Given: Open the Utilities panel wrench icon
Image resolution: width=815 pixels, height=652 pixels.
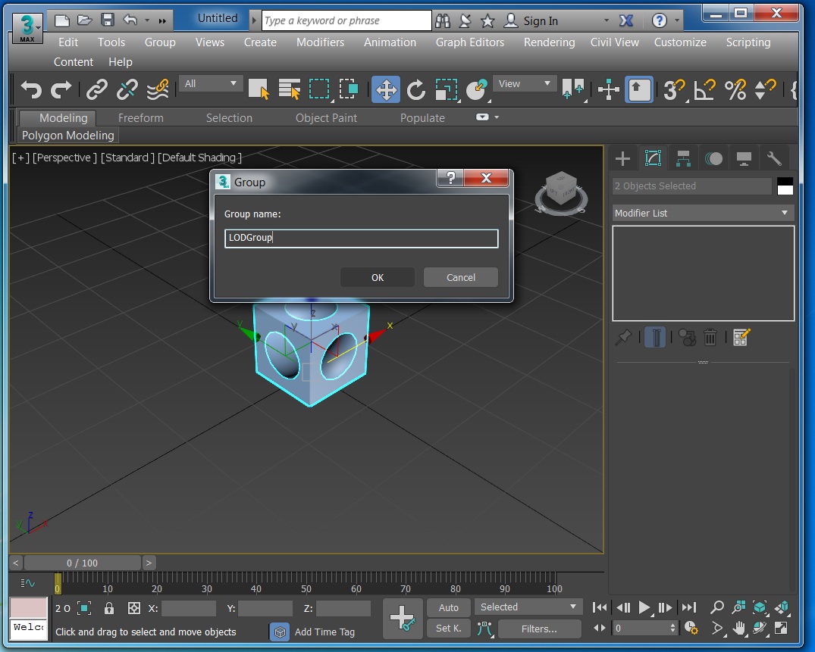Looking at the screenshot, I should pos(774,158).
